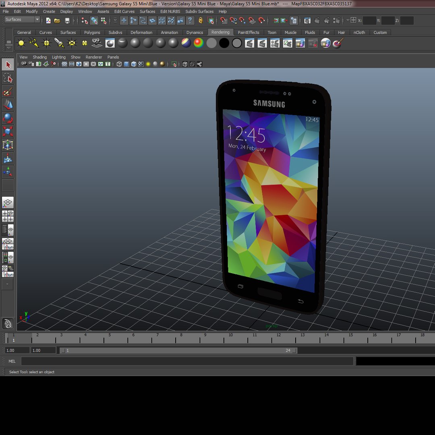Open a scene file
Viewport: 435px width, 435px height.
[x=57, y=20]
